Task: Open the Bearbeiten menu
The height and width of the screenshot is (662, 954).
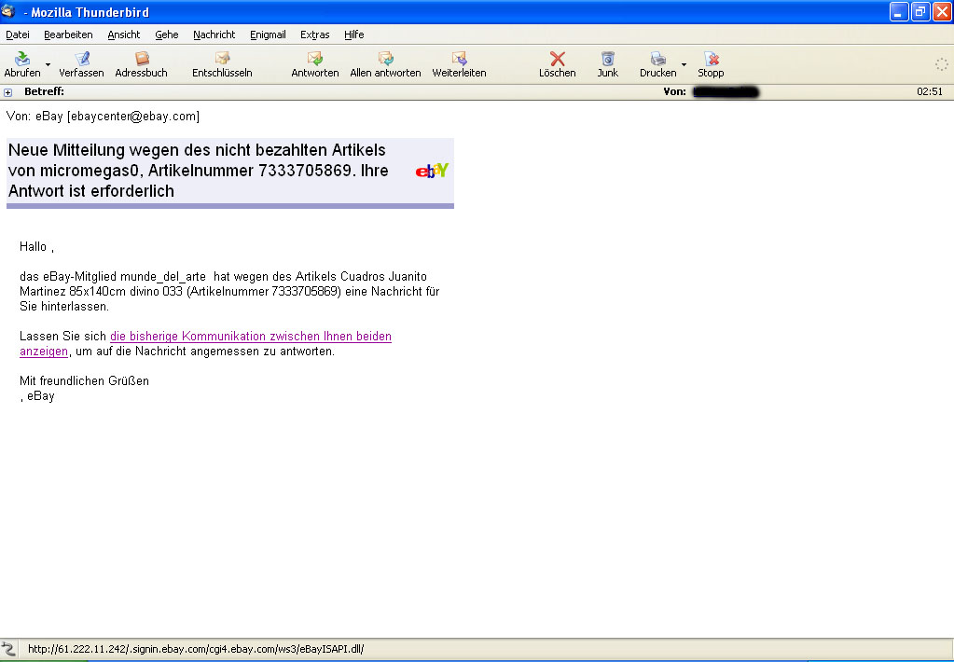Action: [68, 34]
